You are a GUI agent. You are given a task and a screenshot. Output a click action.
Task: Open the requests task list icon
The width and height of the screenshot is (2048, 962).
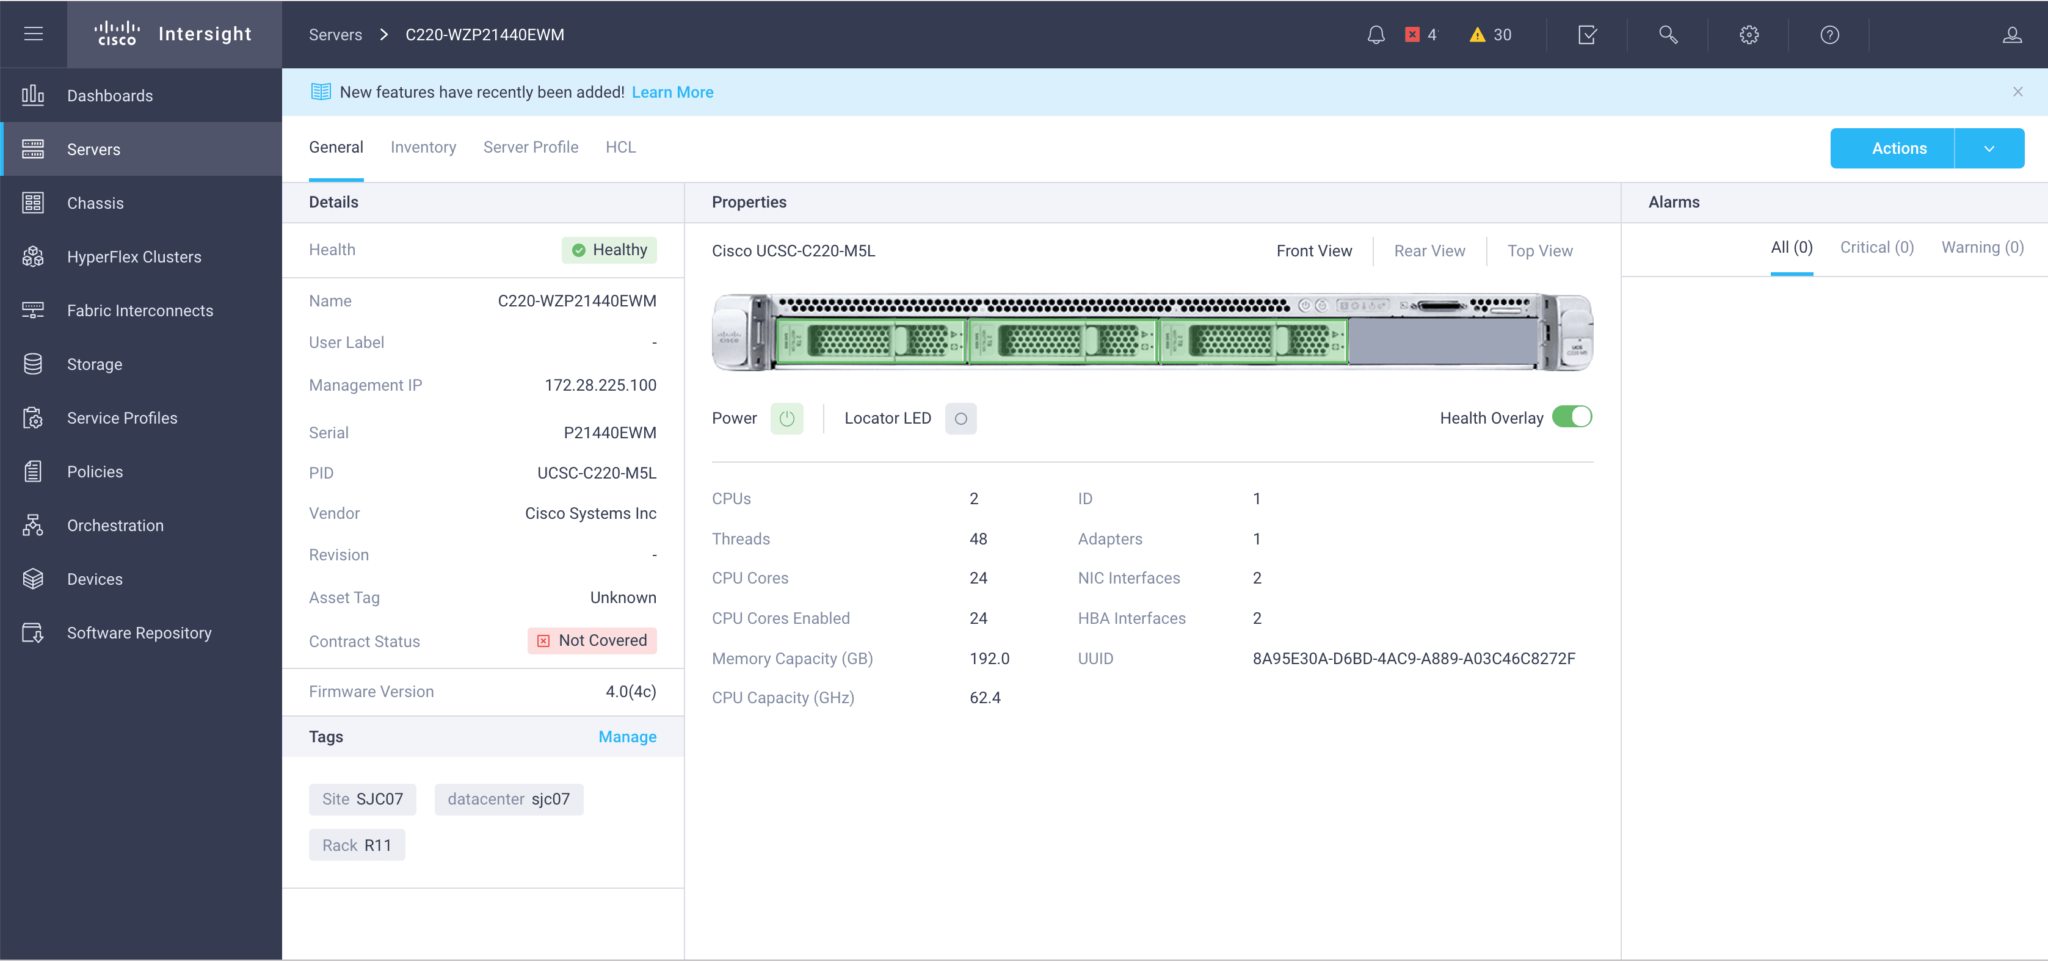(x=1587, y=35)
